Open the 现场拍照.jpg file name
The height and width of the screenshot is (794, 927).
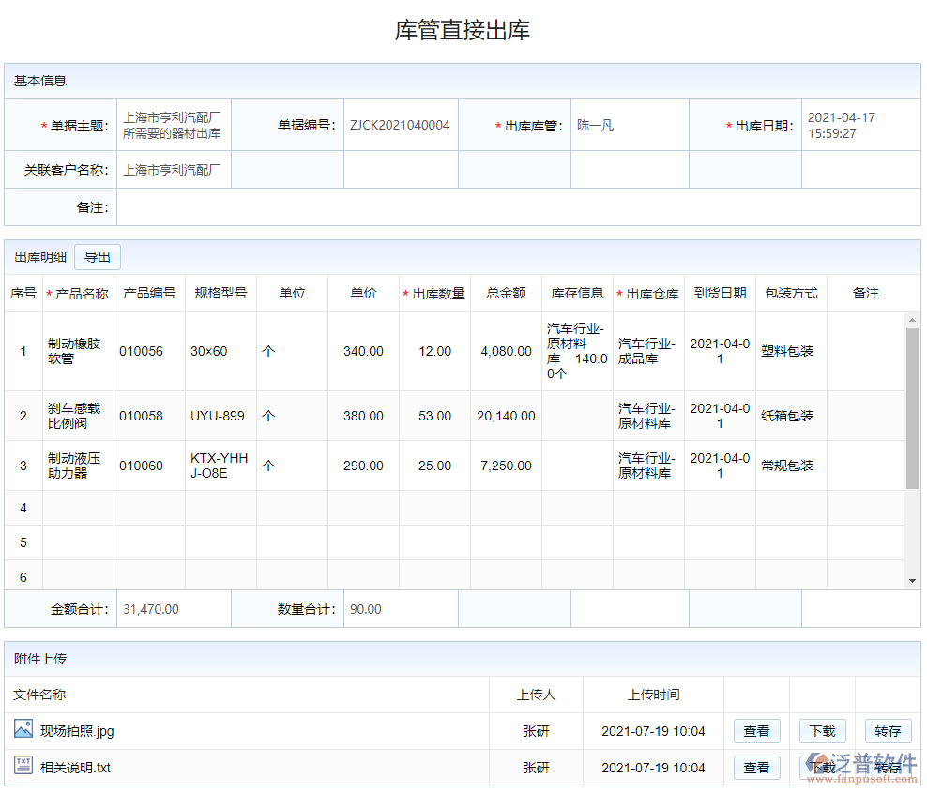click(77, 731)
